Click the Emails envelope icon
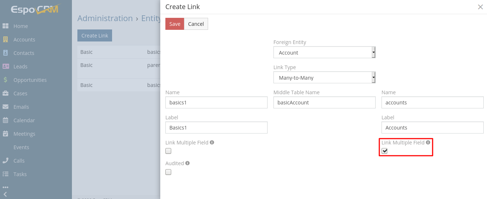Viewport: 487px width, 199px height. click(5, 107)
